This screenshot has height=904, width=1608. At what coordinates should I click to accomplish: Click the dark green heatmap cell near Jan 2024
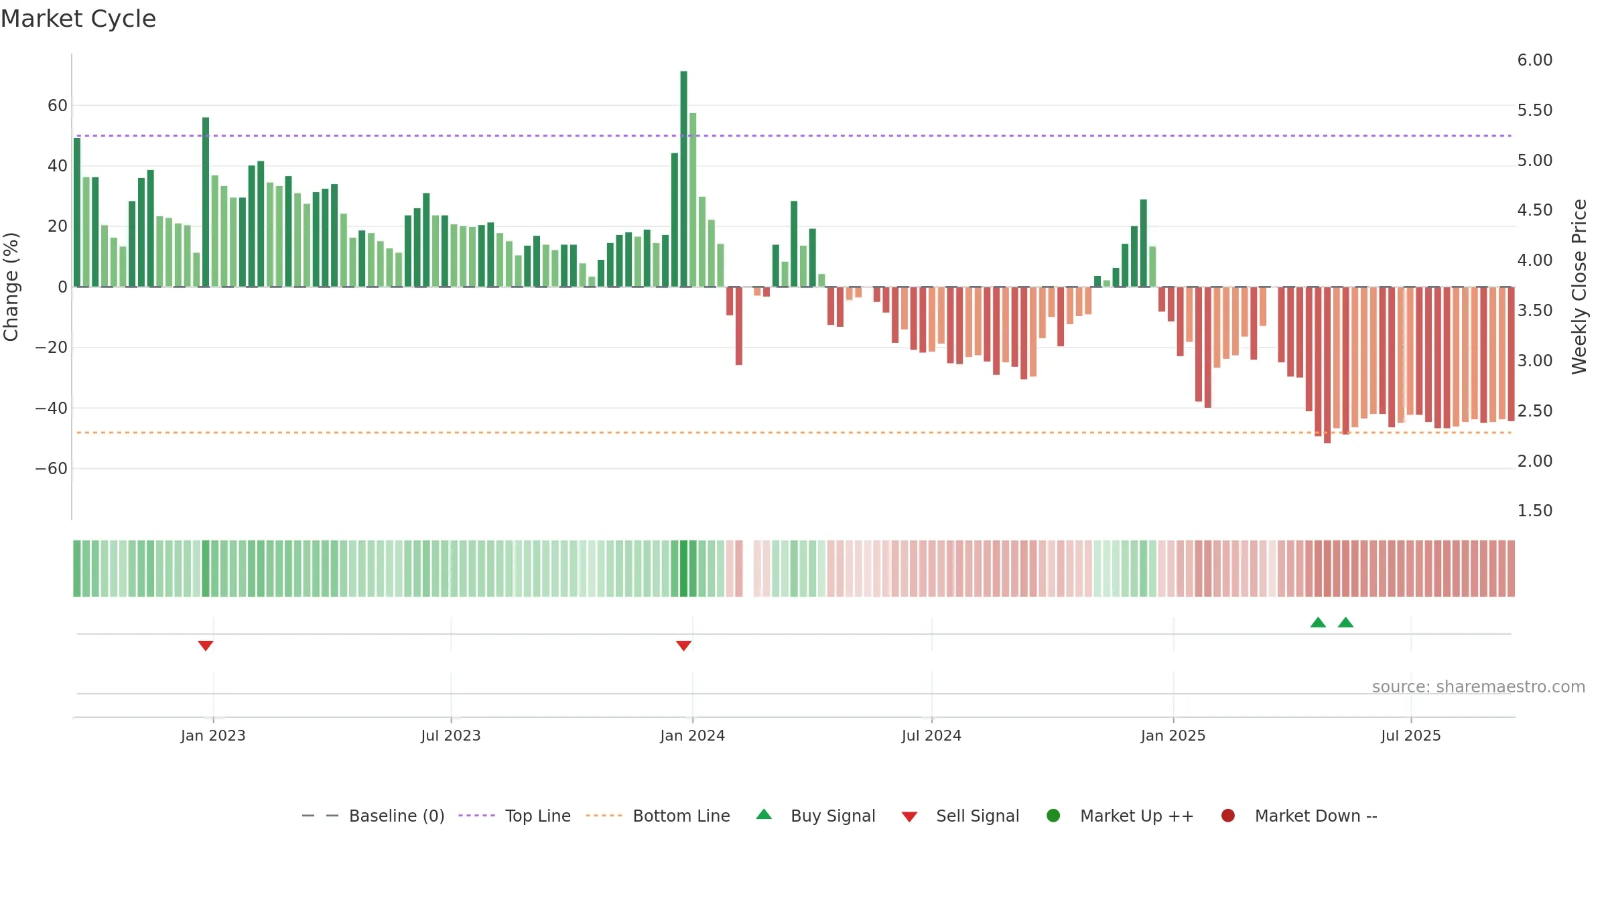(683, 569)
